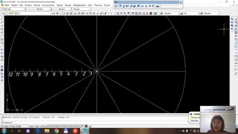Open the Правка menu
This screenshot has height=134, width=238.
tap(14, 5)
